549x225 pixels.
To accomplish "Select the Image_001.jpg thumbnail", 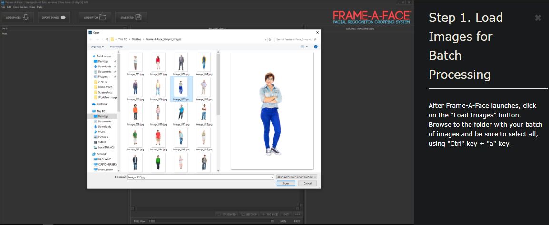I will click(x=135, y=64).
